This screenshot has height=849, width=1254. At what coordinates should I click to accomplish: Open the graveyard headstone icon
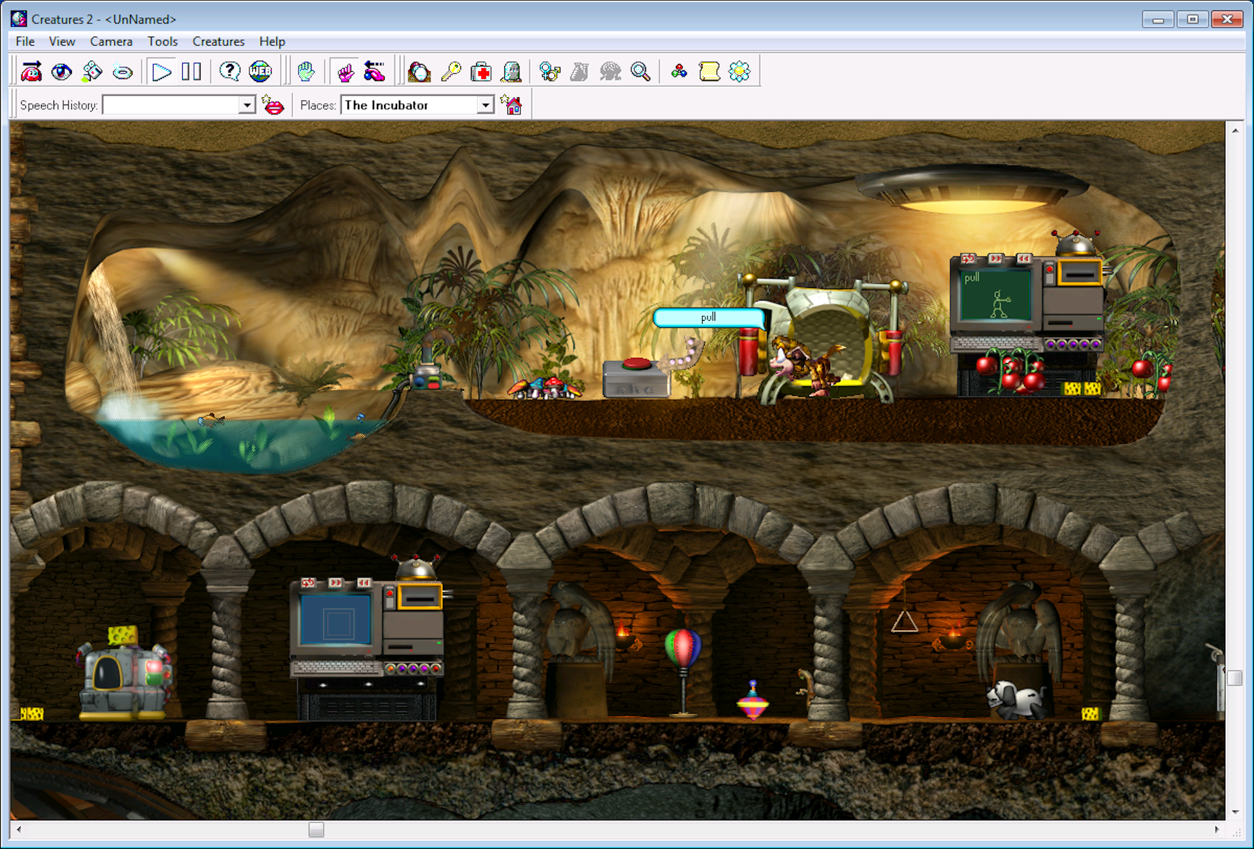coord(511,71)
